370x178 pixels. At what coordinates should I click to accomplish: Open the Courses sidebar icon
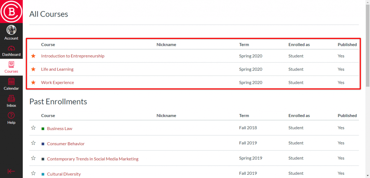click(x=11, y=65)
